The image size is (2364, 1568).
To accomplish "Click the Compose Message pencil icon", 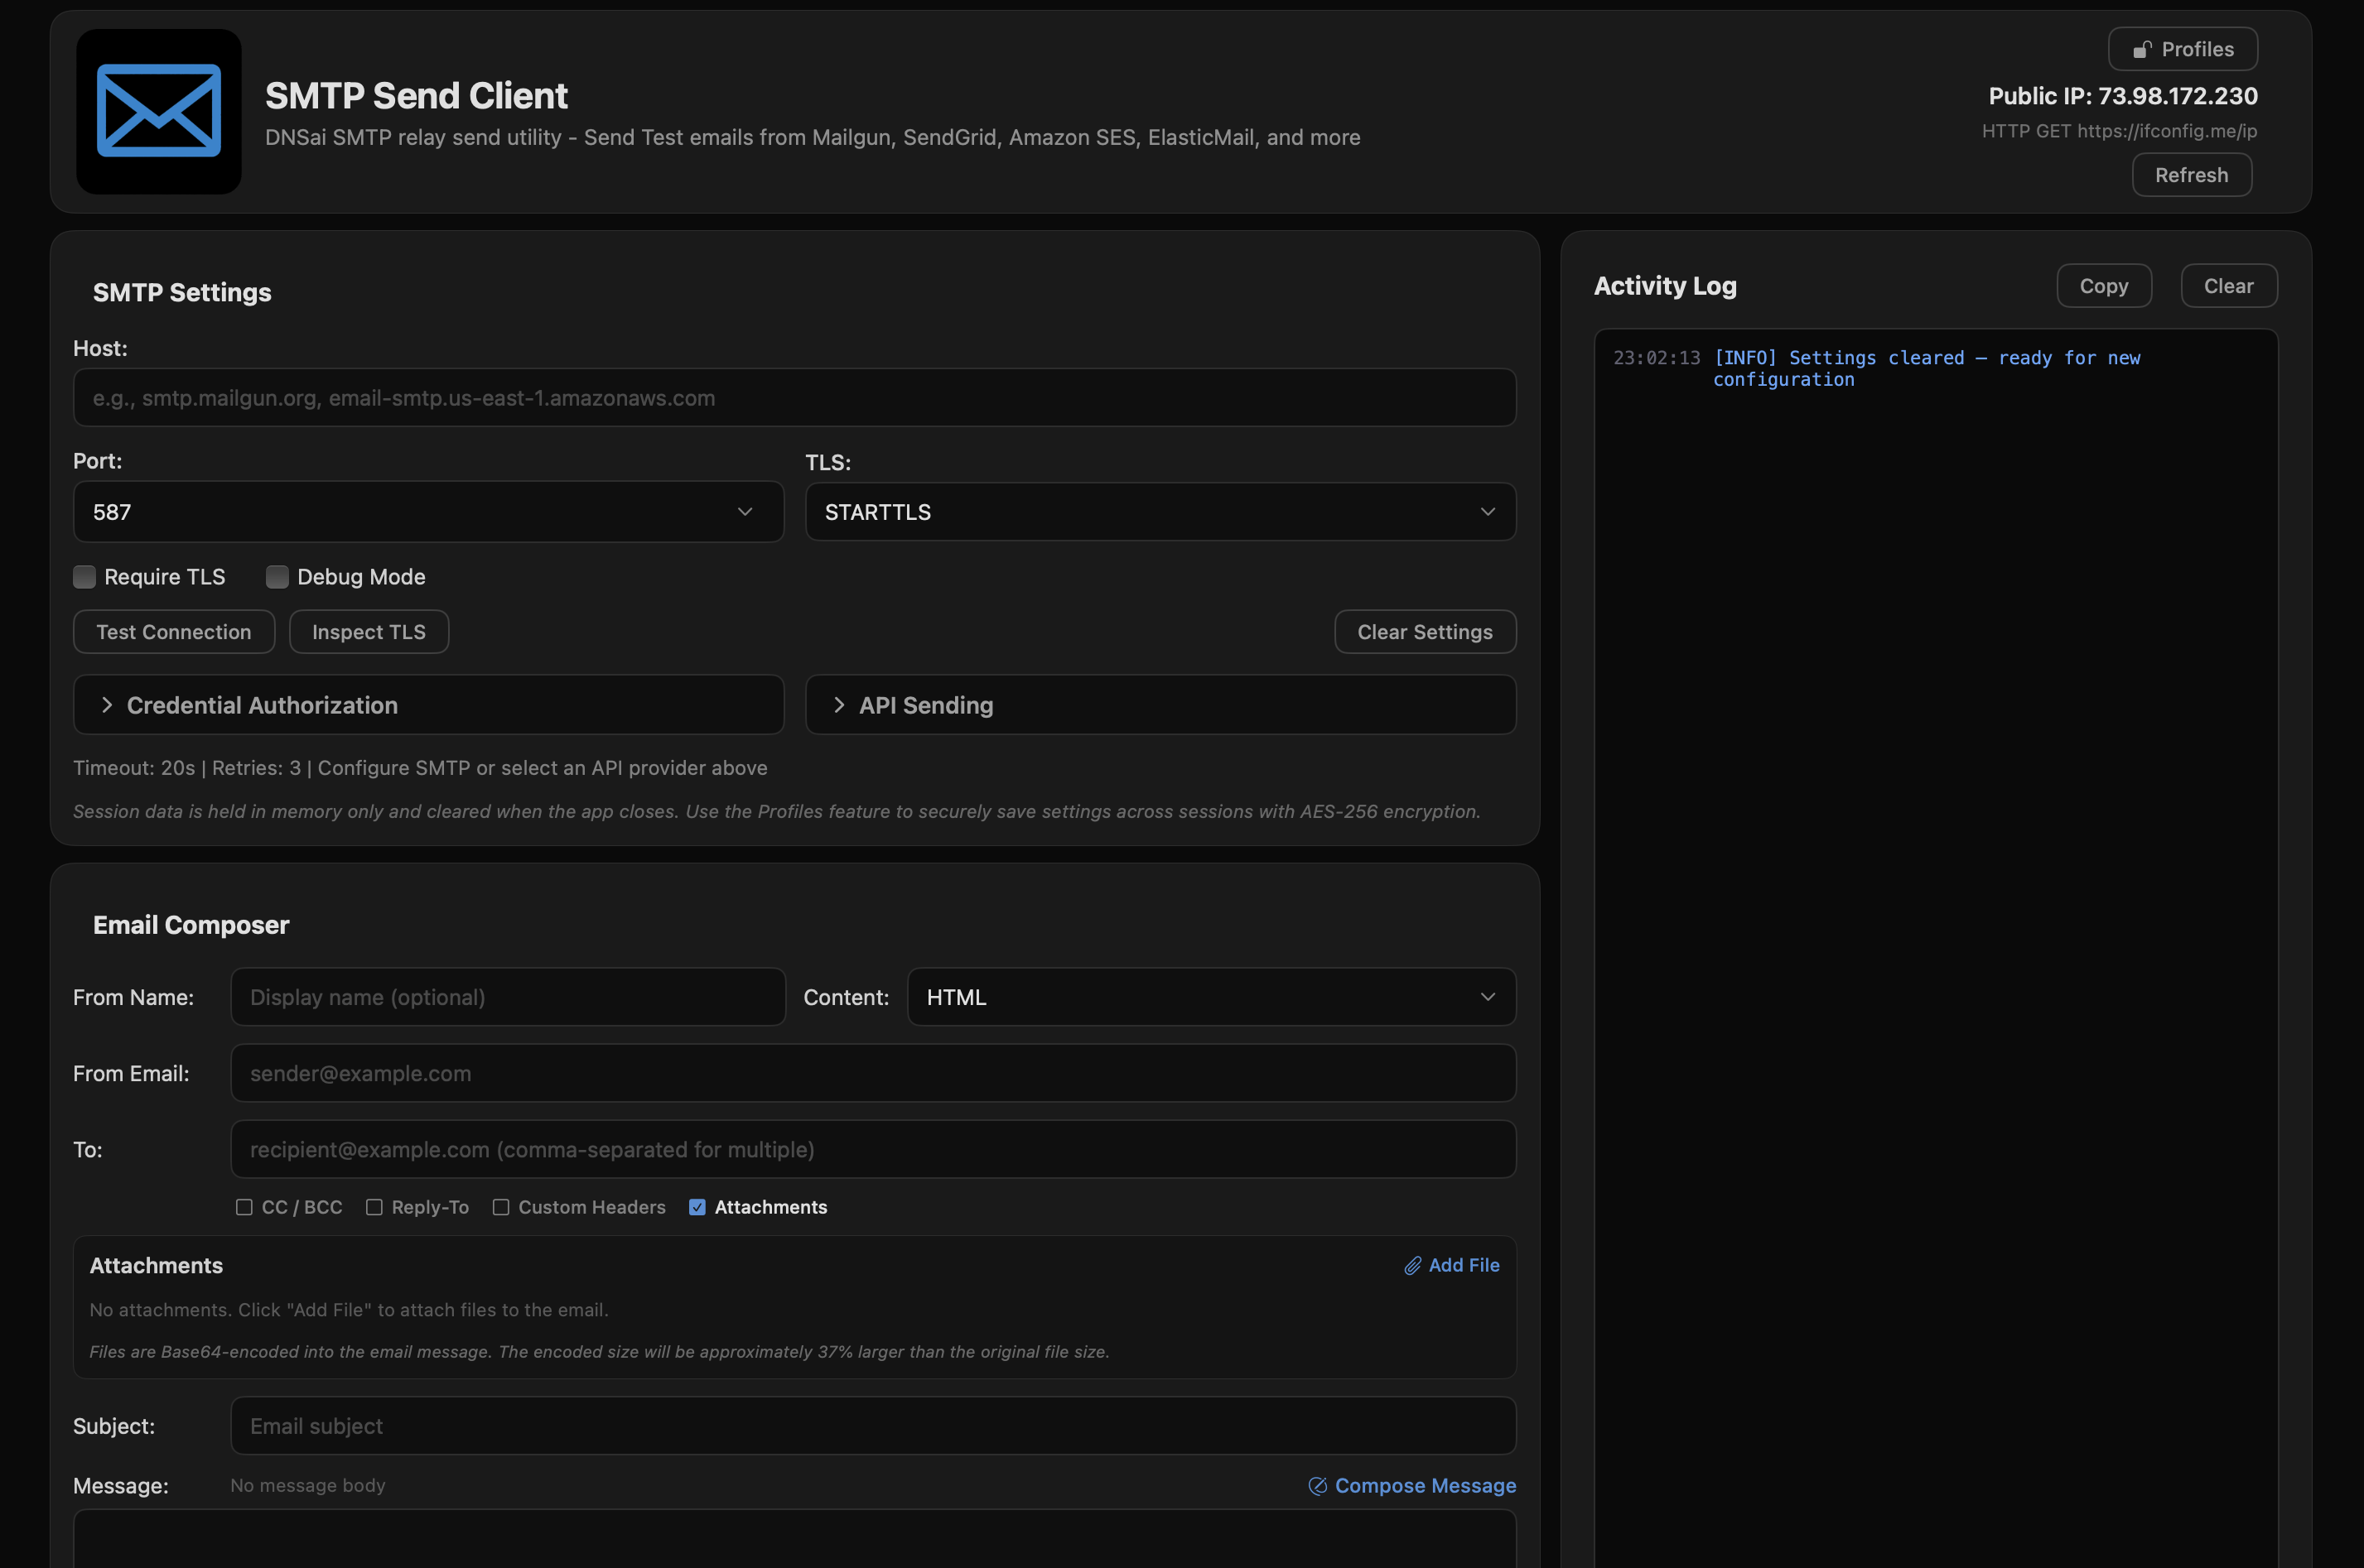I will [1318, 1486].
